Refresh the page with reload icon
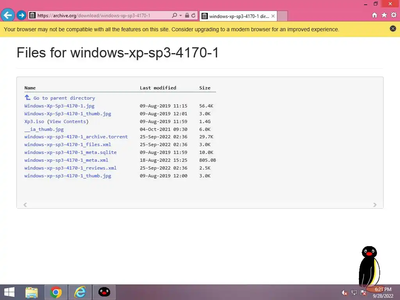The height and width of the screenshot is (300, 400). 193,15
